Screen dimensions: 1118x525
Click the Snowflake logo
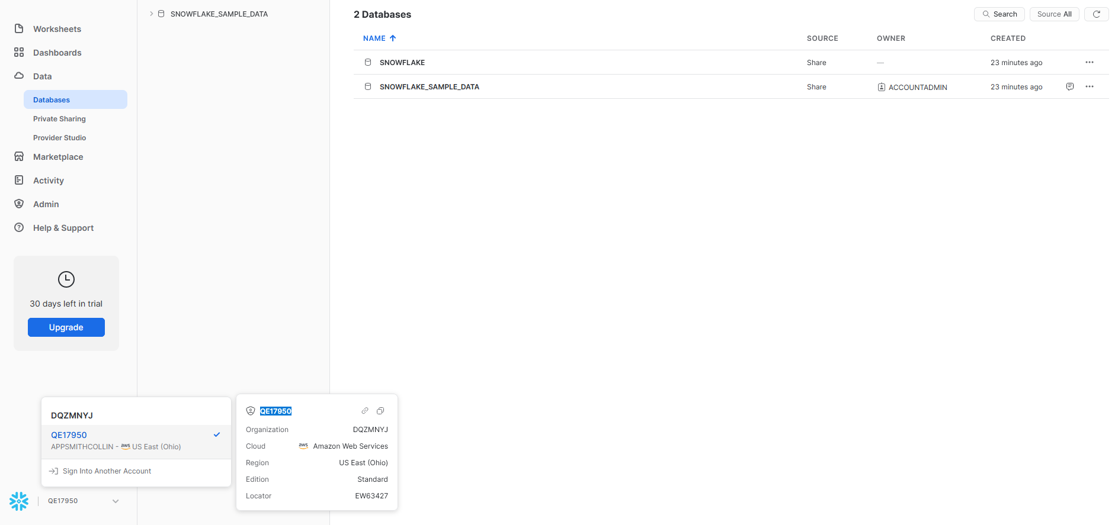point(19,501)
